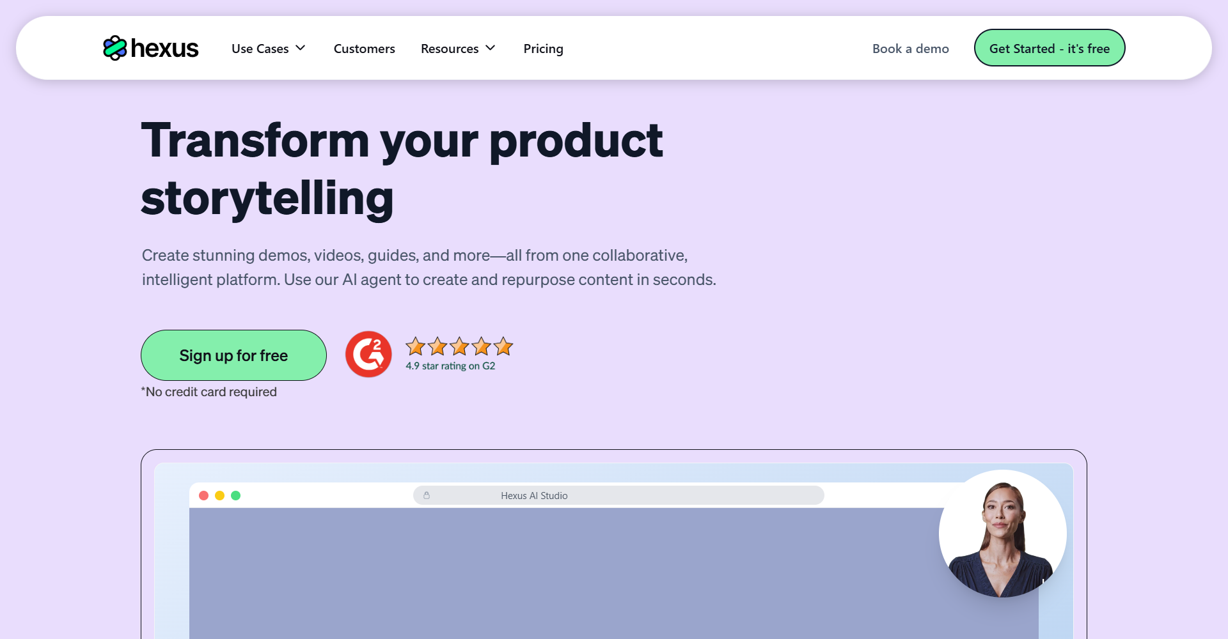Click the "Create stunning demos, videos, guides" paragraph
The height and width of the screenshot is (639, 1228).
(x=429, y=267)
